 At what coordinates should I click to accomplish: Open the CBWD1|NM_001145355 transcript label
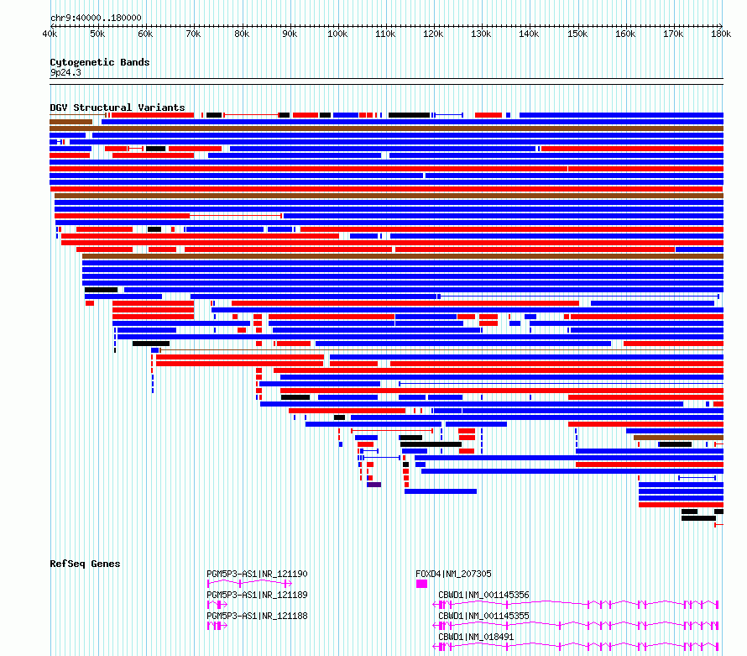coord(483,616)
